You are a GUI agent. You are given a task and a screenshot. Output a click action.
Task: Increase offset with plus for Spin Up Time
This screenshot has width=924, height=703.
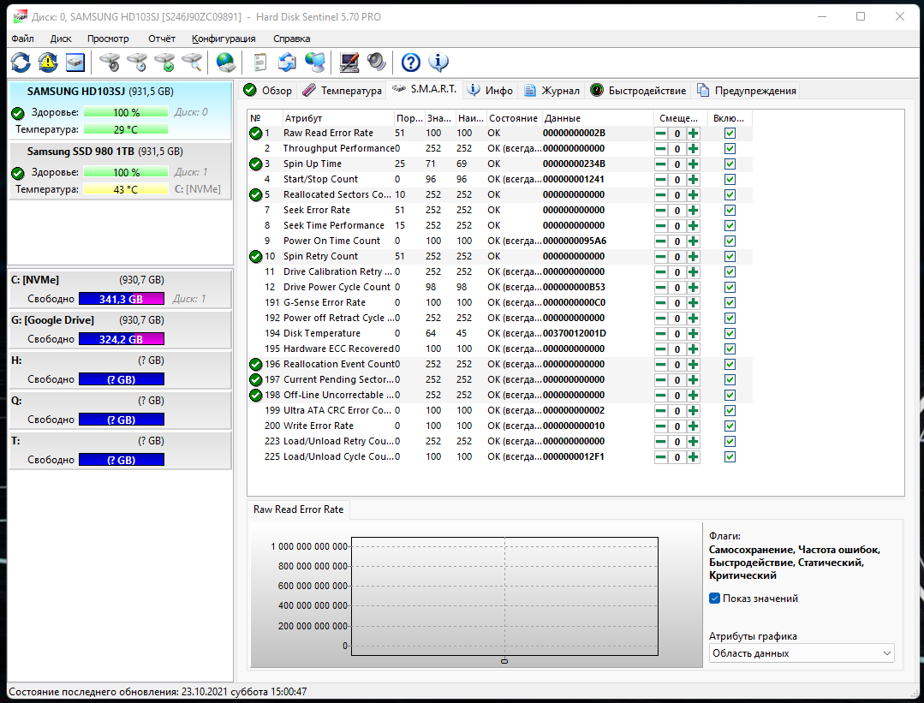click(x=693, y=164)
